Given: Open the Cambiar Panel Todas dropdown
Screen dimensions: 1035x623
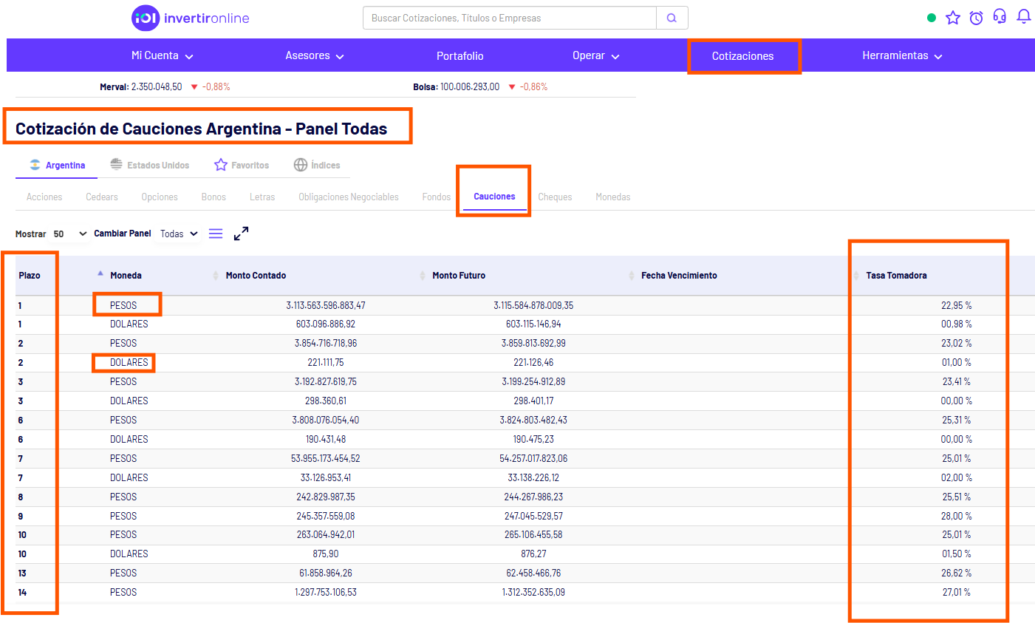Looking at the screenshot, I should coord(179,234).
